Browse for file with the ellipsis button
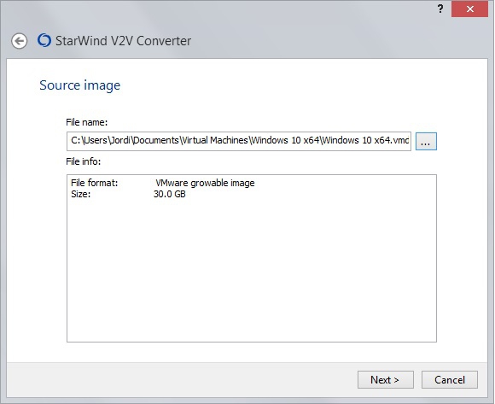 pos(426,141)
